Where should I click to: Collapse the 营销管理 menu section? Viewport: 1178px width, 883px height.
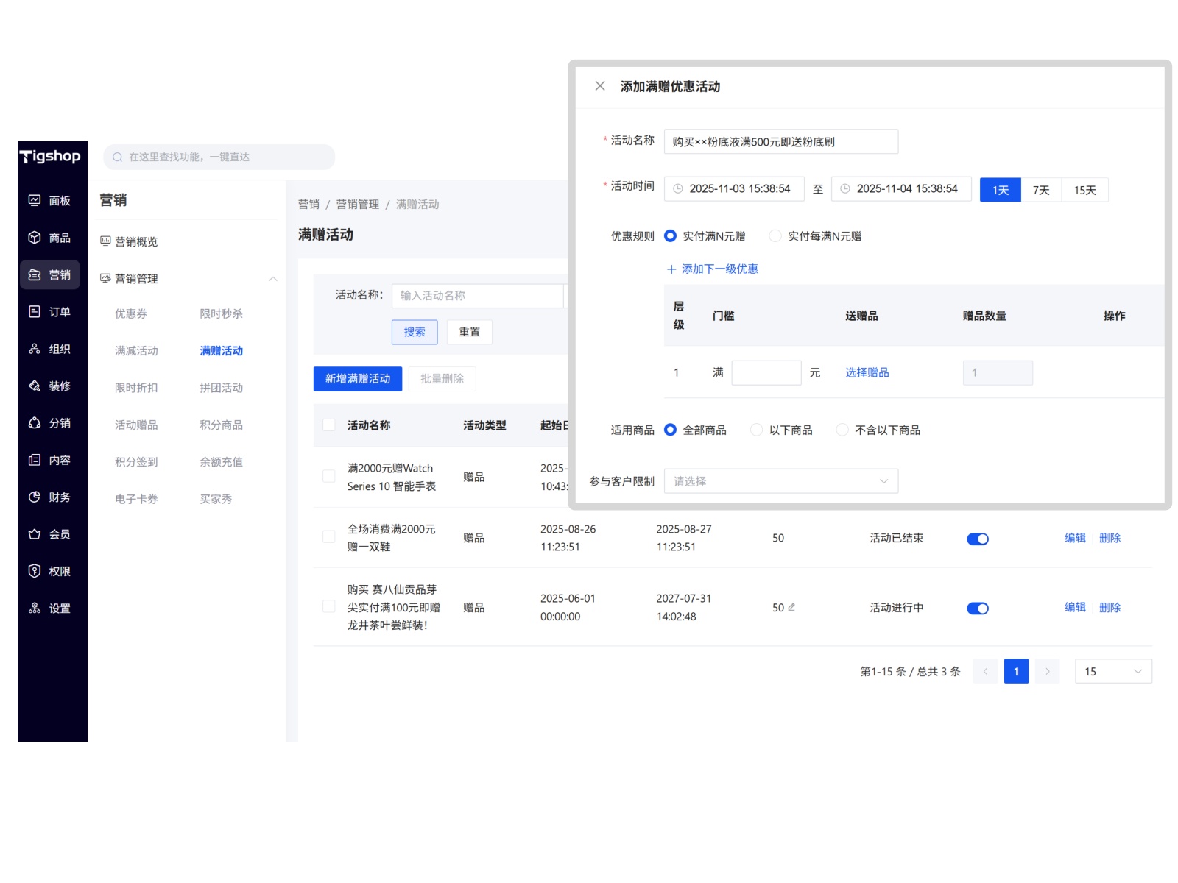tap(273, 278)
